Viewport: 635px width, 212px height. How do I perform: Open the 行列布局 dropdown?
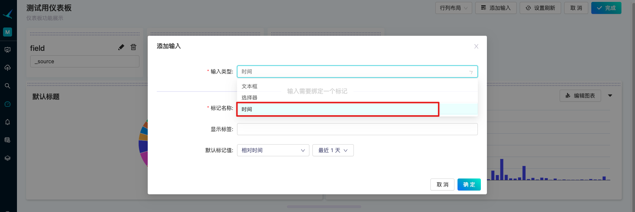click(x=454, y=8)
